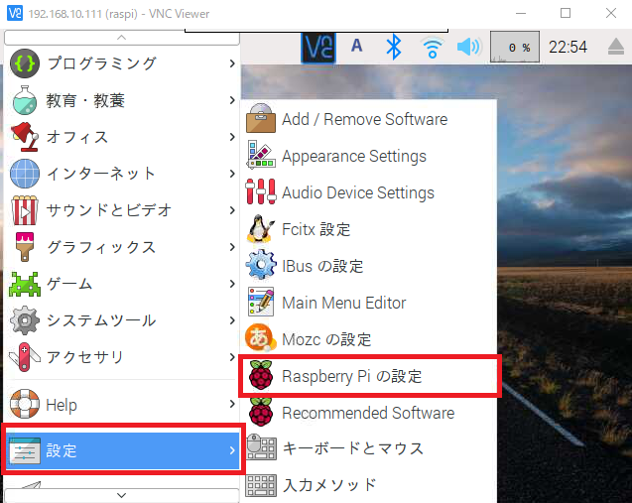Select the Help label text
Screen dimensions: 632x503
tap(62, 405)
